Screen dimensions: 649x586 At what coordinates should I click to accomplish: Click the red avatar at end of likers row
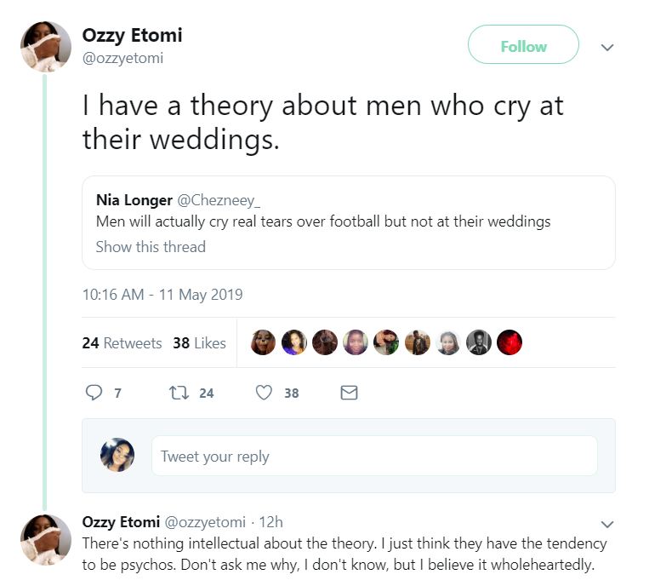tap(509, 342)
